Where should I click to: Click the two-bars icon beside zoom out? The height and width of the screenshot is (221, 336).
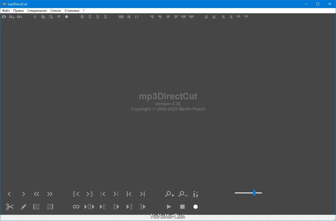(196, 194)
